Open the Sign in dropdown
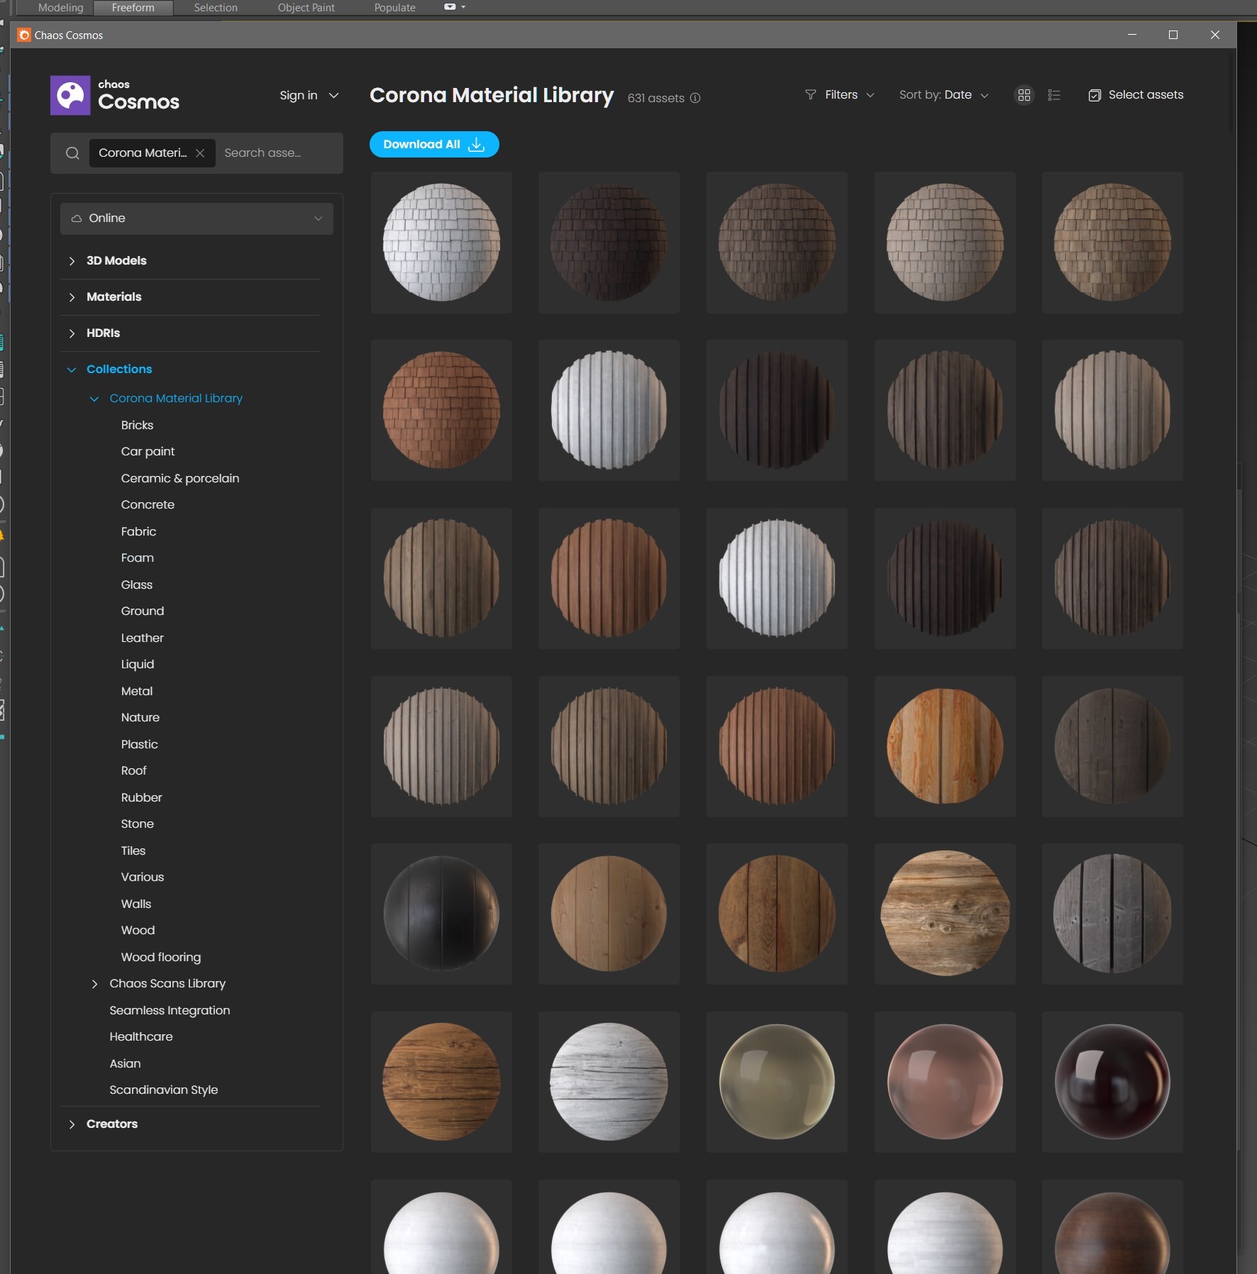This screenshot has width=1257, height=1274. click(309, 95)
